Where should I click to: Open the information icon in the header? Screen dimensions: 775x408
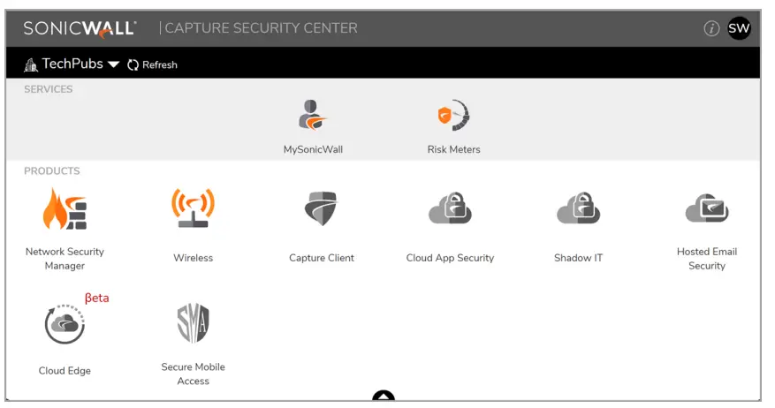711,28
